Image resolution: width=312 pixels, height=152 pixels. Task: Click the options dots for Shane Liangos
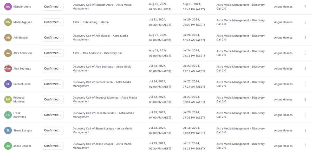305,130
